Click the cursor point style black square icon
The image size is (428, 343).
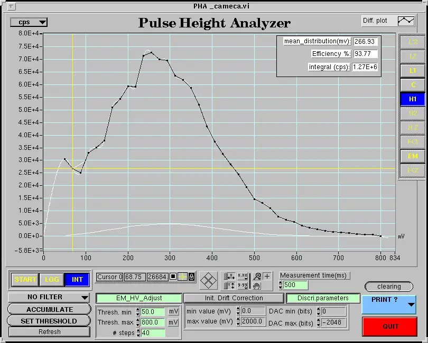coord(173,277)
